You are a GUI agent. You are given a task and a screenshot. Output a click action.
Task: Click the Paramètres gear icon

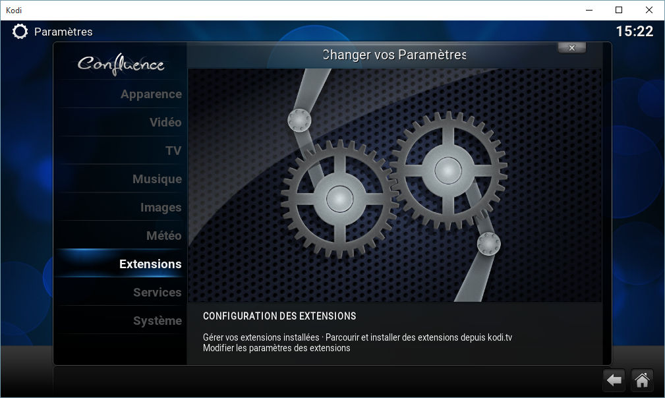20,32
